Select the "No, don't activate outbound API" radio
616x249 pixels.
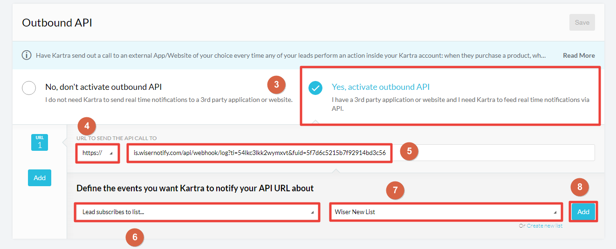pos(29,87)
